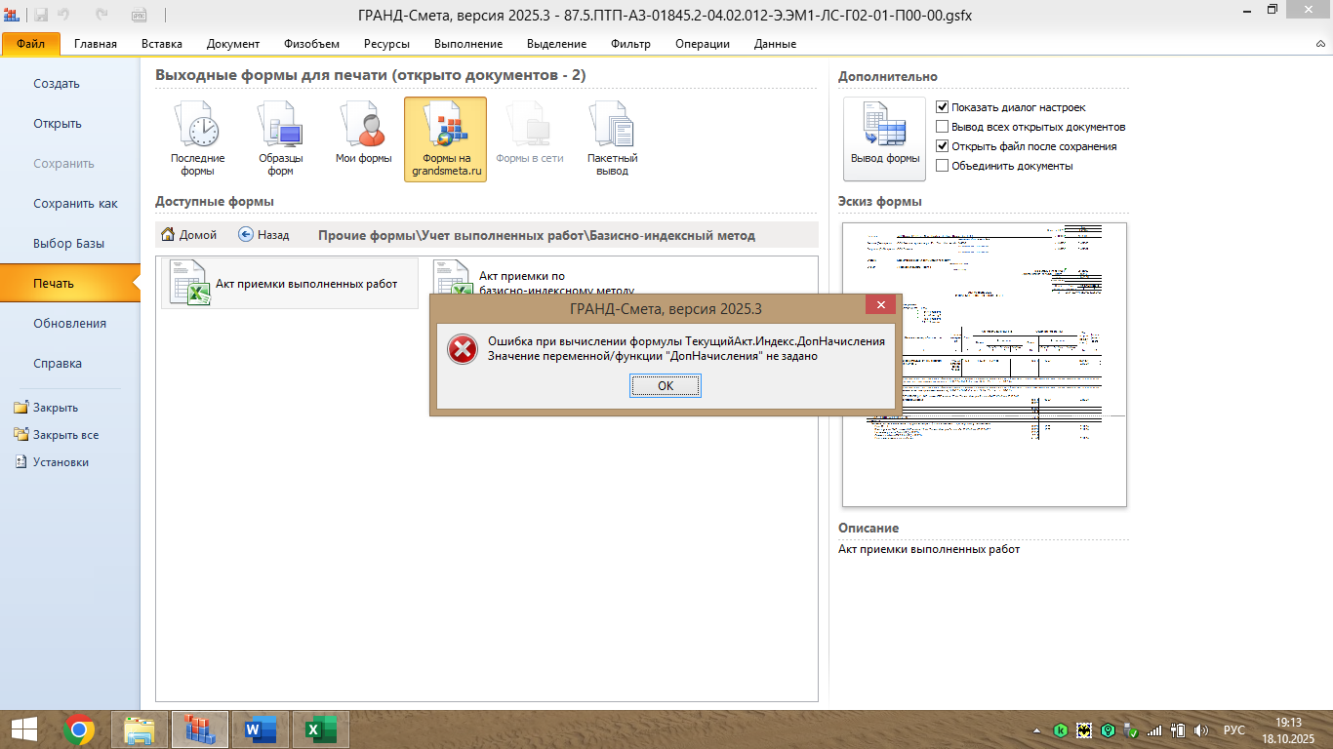Click the АРПС icon in quick access toolbar

click(138, 15)
